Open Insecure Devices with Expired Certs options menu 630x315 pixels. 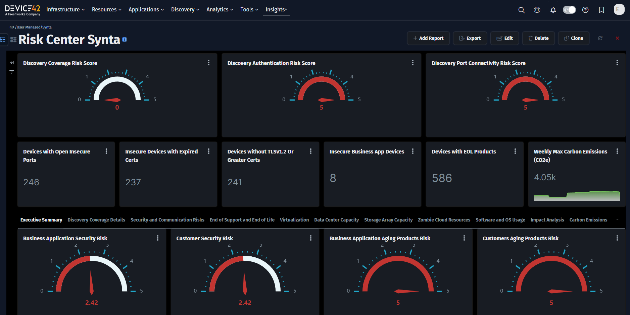coord(209,151)
